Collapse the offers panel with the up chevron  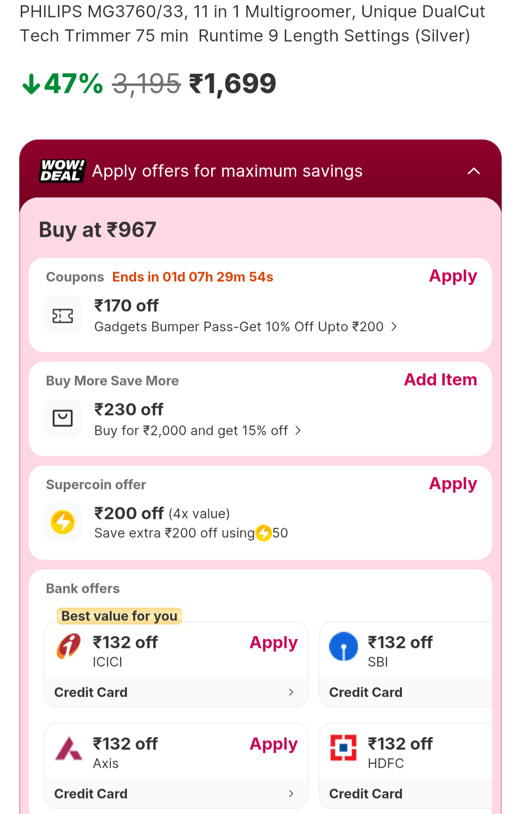474,171
